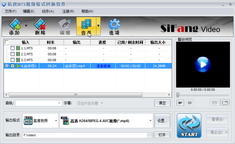Click the small play button below preview
Viewport: 235px width, 144px height.
tap(180, 103)
